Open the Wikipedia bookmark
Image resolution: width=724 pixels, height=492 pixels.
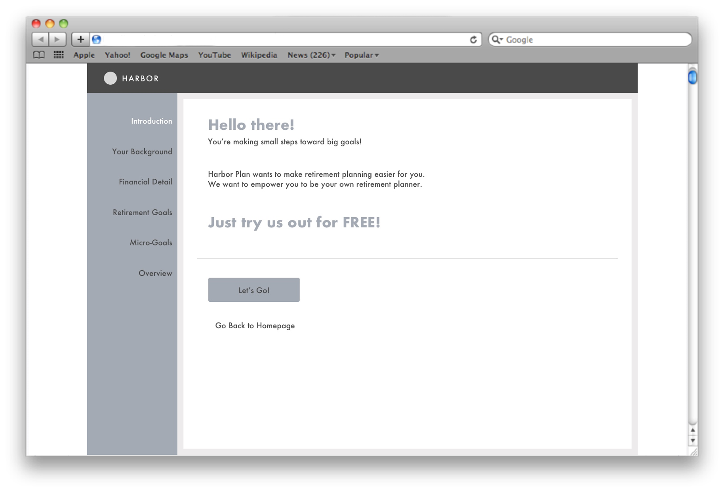tap(259, 55)
